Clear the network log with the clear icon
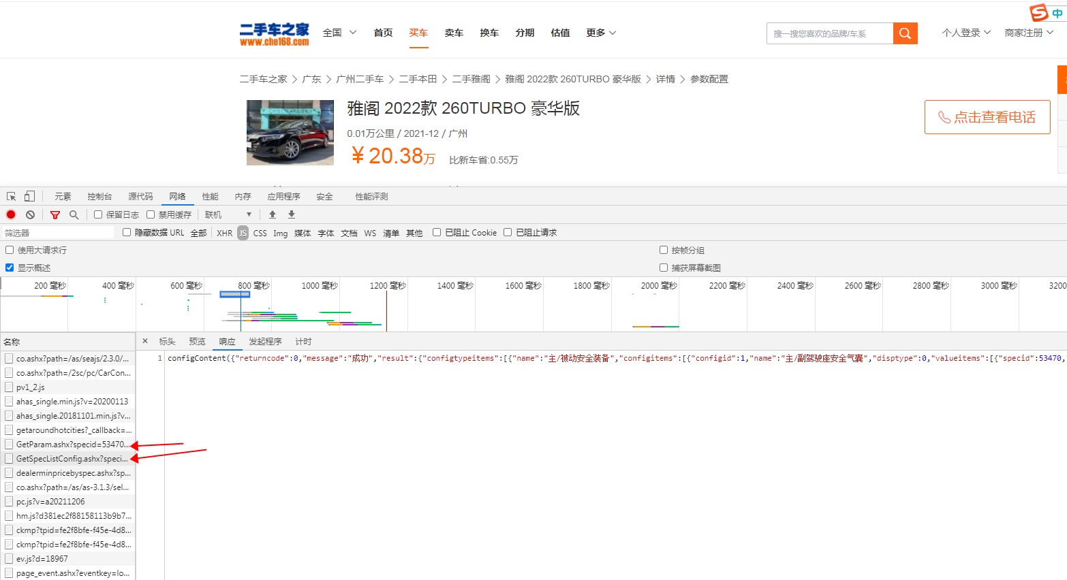Viewport: 1067px width, 580px height. (30, 214)
